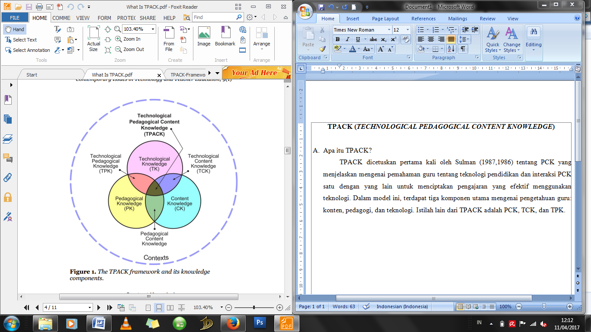Toggle Justify alignment in Word

tap(451, 39)
